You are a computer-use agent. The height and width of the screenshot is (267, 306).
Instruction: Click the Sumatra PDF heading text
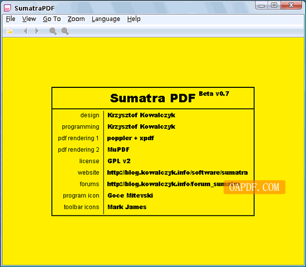152,98
